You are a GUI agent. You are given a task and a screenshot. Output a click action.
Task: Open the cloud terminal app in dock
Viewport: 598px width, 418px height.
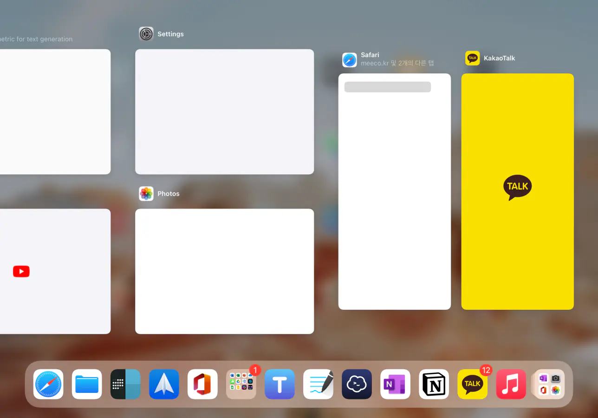pyautogui.click(x=357, y=384)
